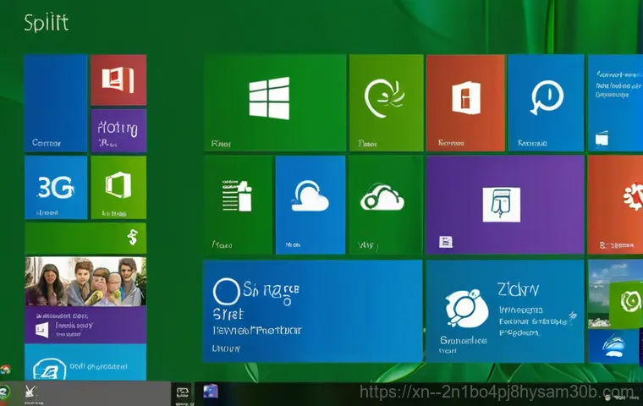This screenshot has width=643, height=406.
Task: Open the wide green tile with dollar symbol
Action: pyautogui.click(x=85, y=239)
